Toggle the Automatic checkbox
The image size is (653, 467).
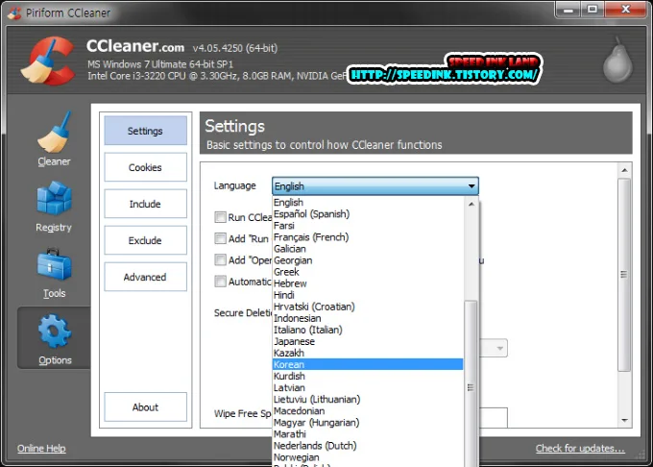[220, 282]
